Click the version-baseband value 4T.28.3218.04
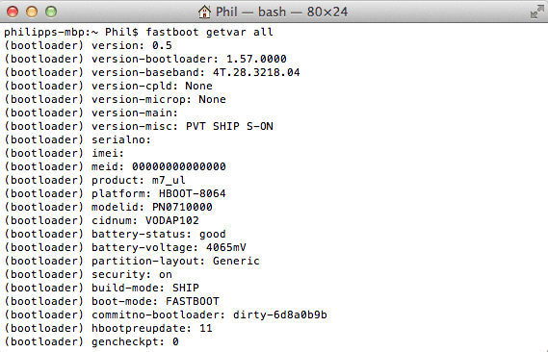The image size is (548, 352). coord(256,72)
